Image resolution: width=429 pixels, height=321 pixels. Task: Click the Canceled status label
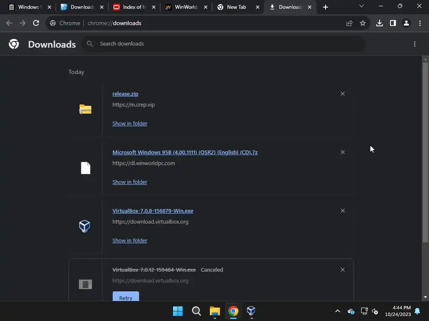212,270
